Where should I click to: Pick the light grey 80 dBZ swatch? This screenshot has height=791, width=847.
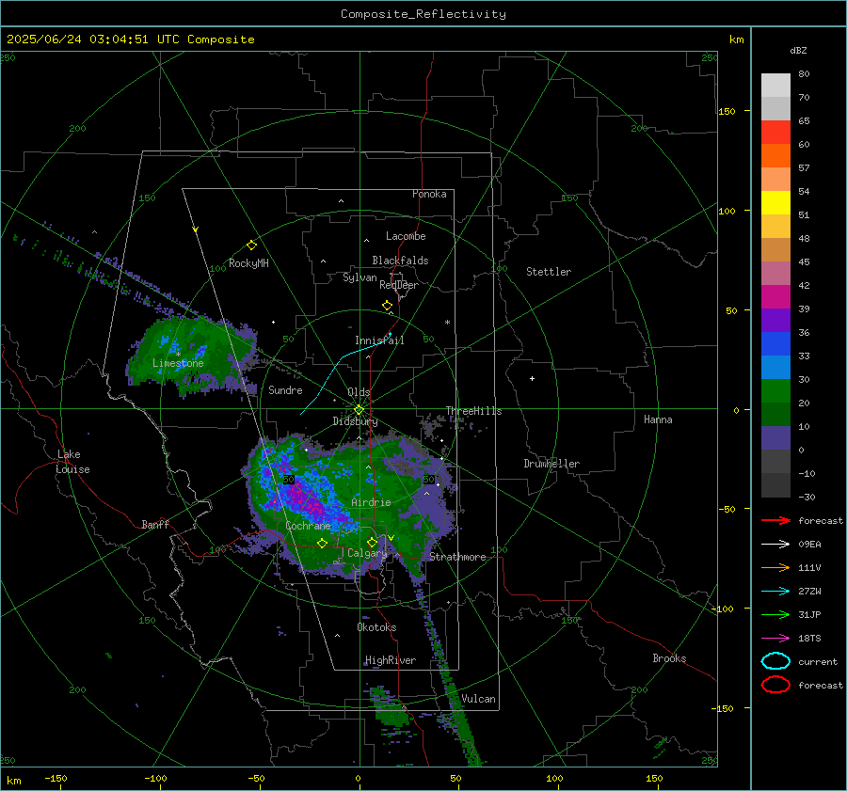pyautogui.click(x=775, y=86)
